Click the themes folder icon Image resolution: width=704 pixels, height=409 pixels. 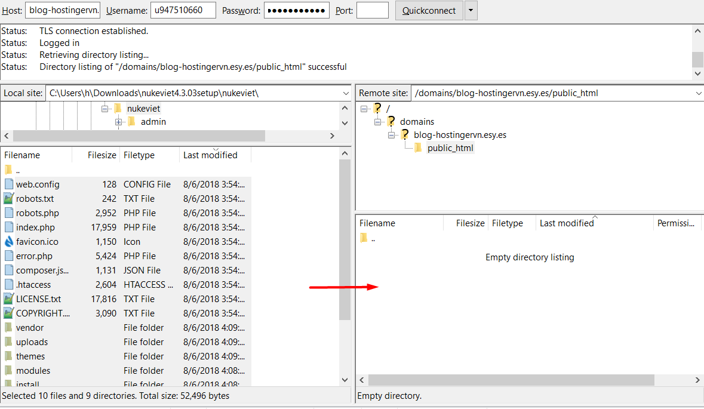click(x=8, y=356)
